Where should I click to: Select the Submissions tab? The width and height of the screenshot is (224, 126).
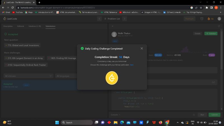50,26
